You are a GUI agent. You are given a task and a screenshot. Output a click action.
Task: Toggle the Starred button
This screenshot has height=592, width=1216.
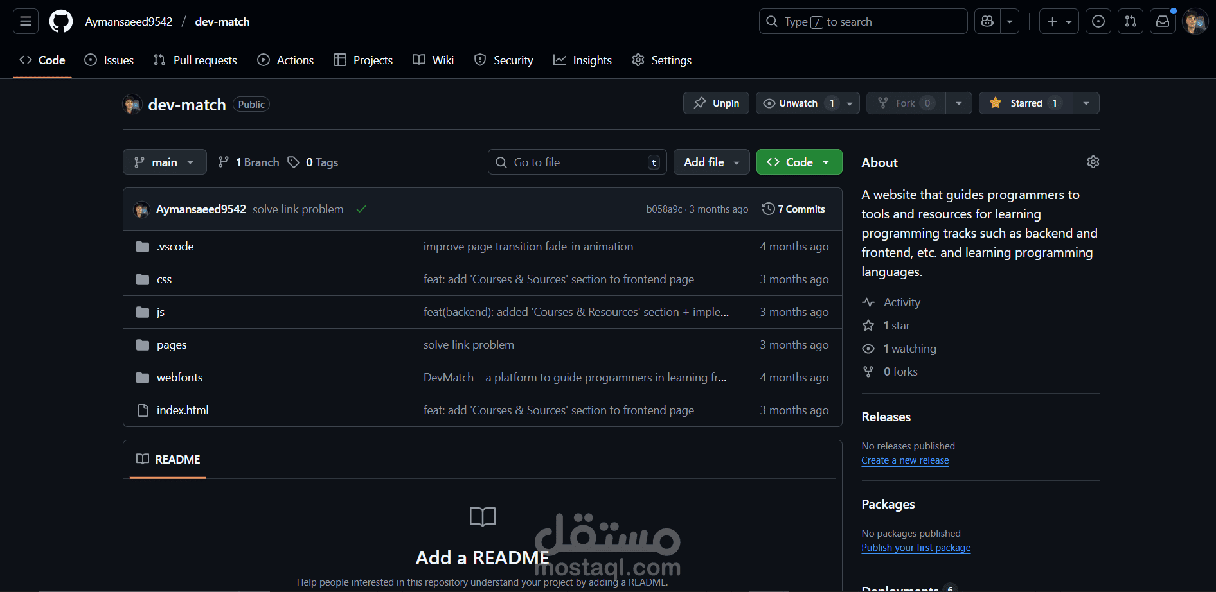click(1026, 103)
